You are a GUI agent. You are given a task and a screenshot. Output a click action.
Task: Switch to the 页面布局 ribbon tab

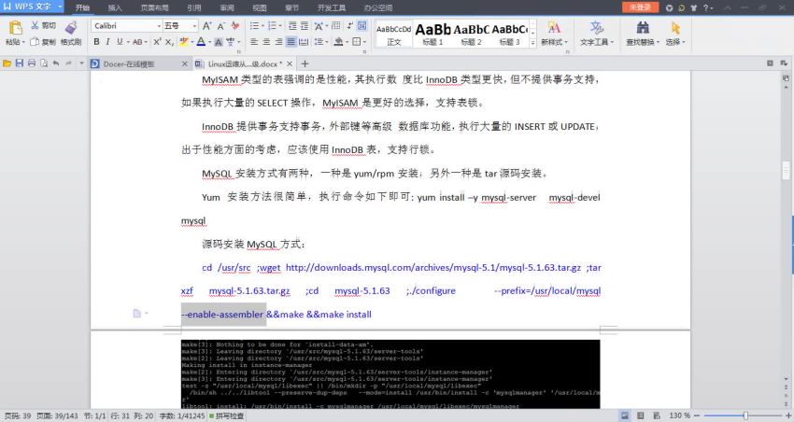point(154,7)
